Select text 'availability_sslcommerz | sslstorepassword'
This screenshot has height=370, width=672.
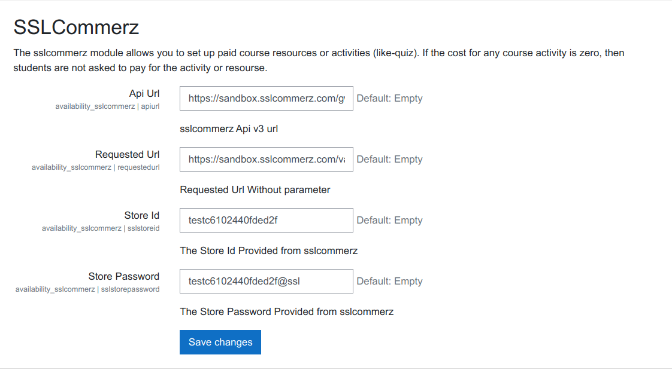pos(87,289)
